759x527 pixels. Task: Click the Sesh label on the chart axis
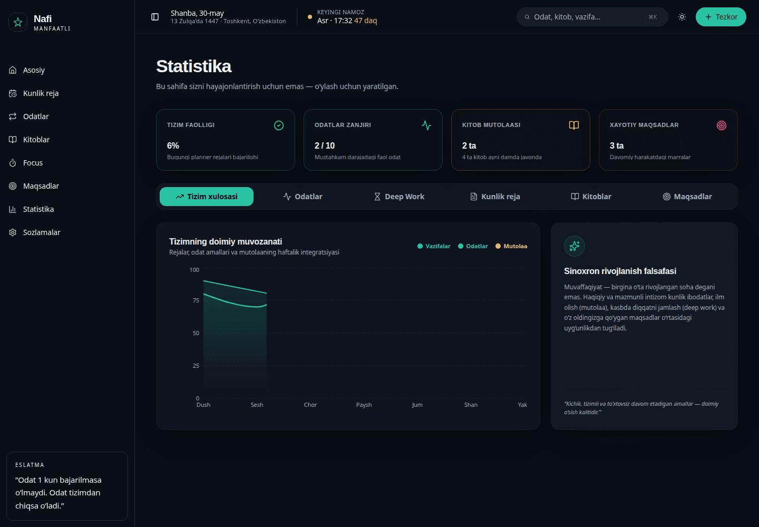[257, 405]
